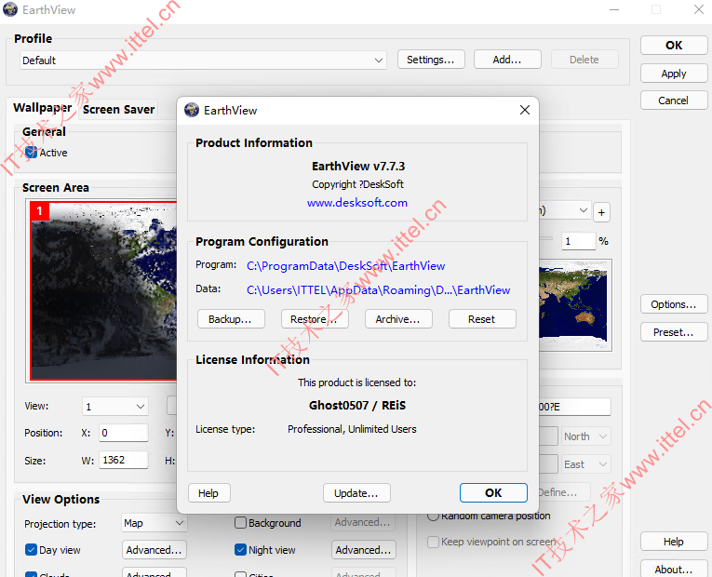Click the world map thumbnail on right
Screen dimensions: 712x577
pyautogui.click(x=574, y=305)
